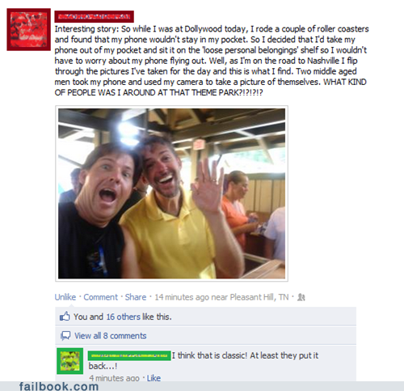The width and height of the screenshot is (404, 391).
Task: Click the thumbs-up like icon
Action: 65,317
